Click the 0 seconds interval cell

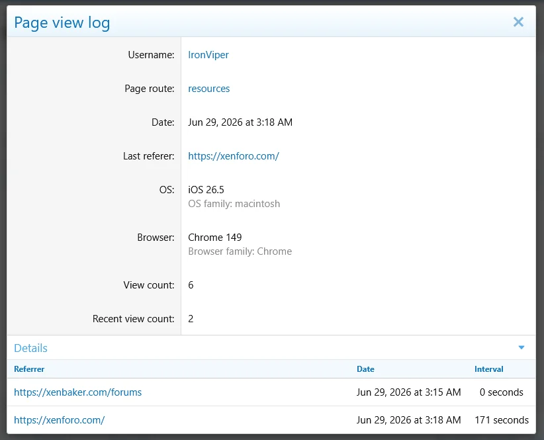coord(502,392)
